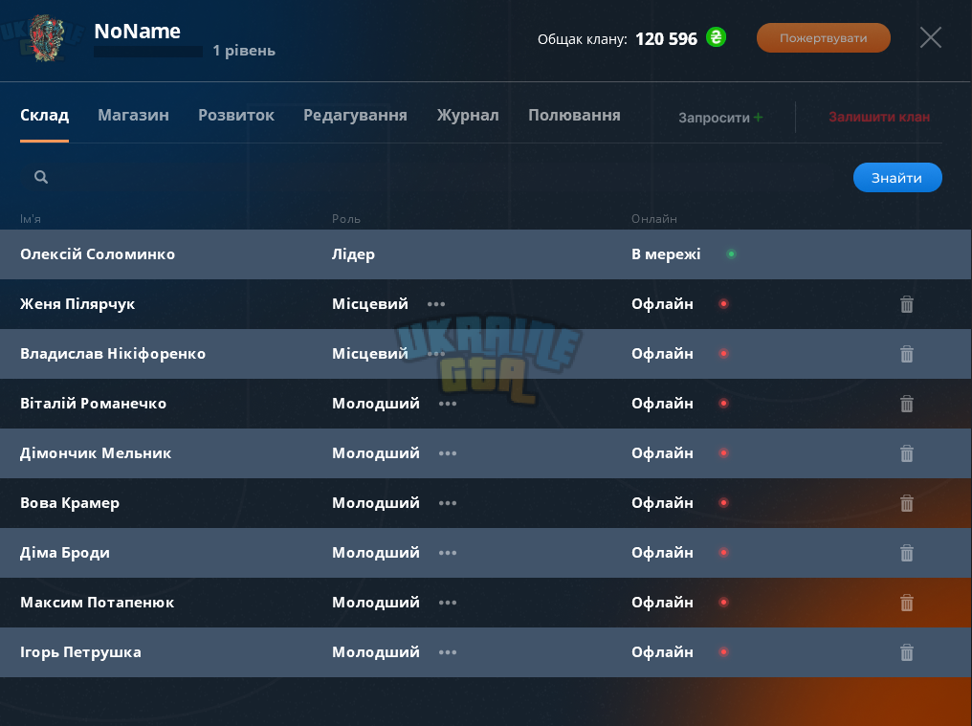Remove Владислав Нікіфоренко via trash icon
Screen dimensions: 972x726
tap(906, 354)
